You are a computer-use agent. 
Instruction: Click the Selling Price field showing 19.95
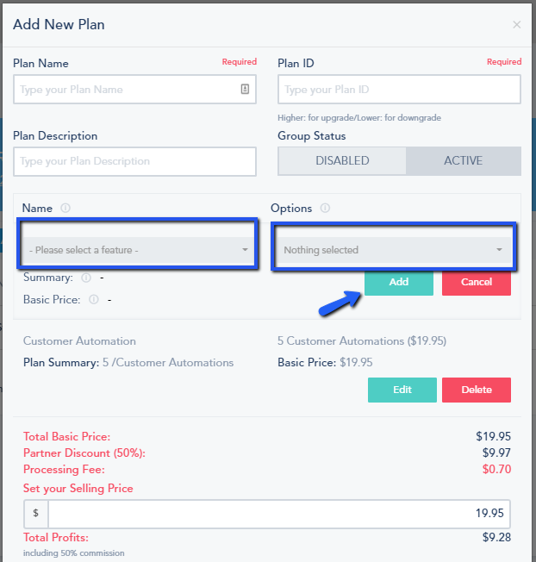(279, 514)
